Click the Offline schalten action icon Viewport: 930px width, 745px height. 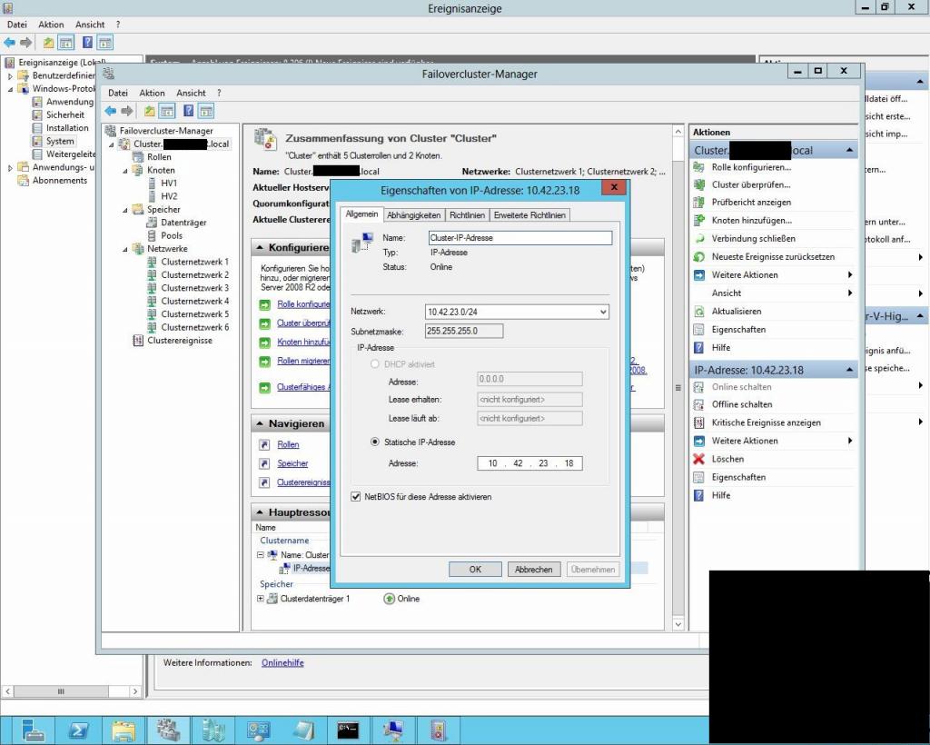pos(699,404)
